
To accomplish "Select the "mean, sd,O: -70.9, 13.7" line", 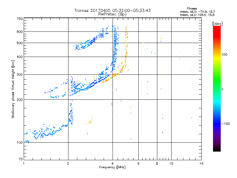I will (x=197, y=12).
